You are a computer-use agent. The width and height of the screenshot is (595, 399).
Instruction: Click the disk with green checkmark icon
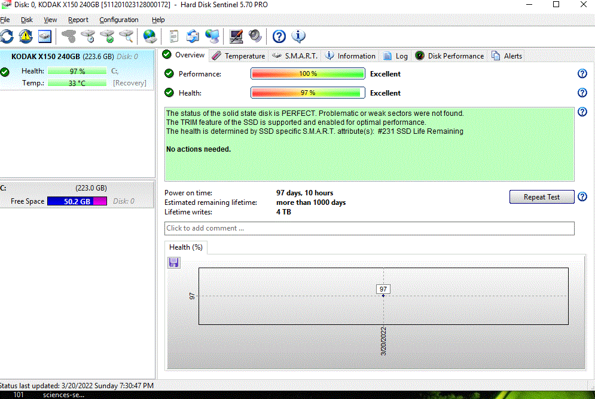coord(107,36)
